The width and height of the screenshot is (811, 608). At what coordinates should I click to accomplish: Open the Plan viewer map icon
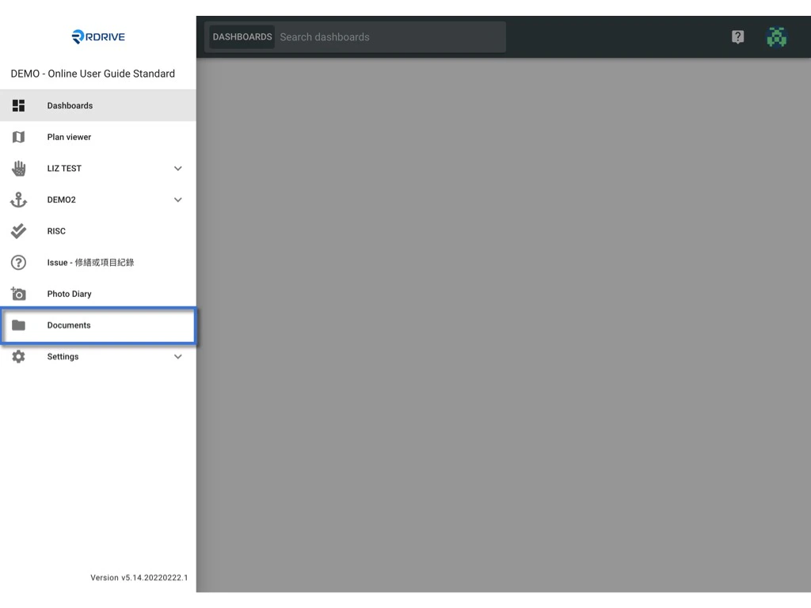[x=17, y=137]
